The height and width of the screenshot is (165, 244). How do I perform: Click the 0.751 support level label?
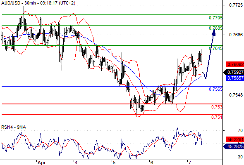[217, 117]
